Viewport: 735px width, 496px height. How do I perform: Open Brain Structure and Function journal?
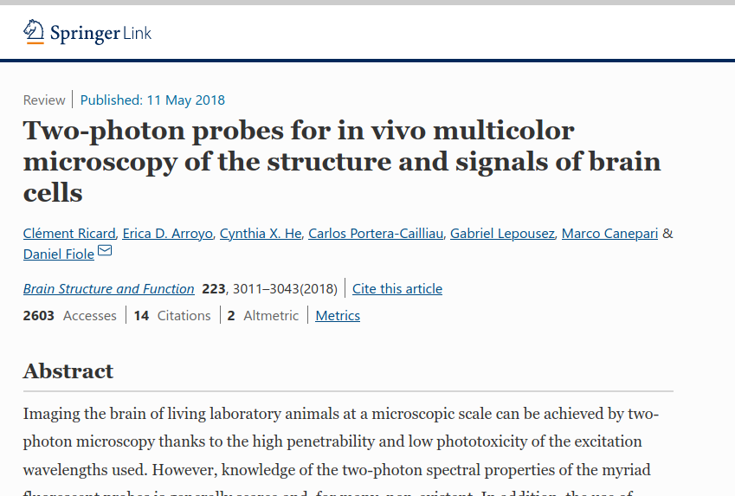[109, 289]
